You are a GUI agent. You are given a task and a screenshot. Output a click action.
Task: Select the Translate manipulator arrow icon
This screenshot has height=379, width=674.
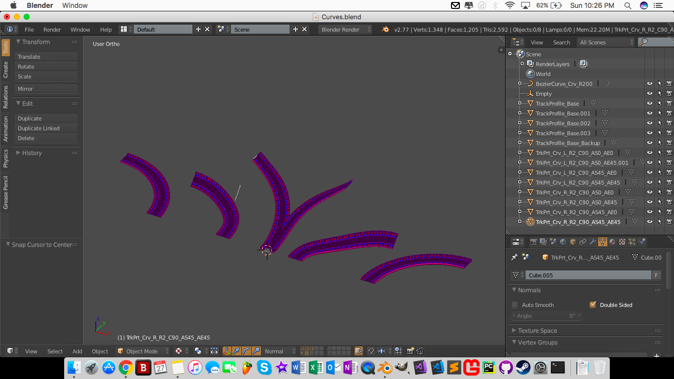236,351
